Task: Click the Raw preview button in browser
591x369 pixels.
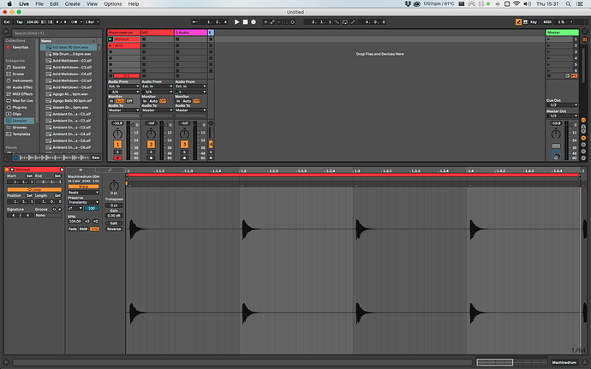Action: pos(96,158)
